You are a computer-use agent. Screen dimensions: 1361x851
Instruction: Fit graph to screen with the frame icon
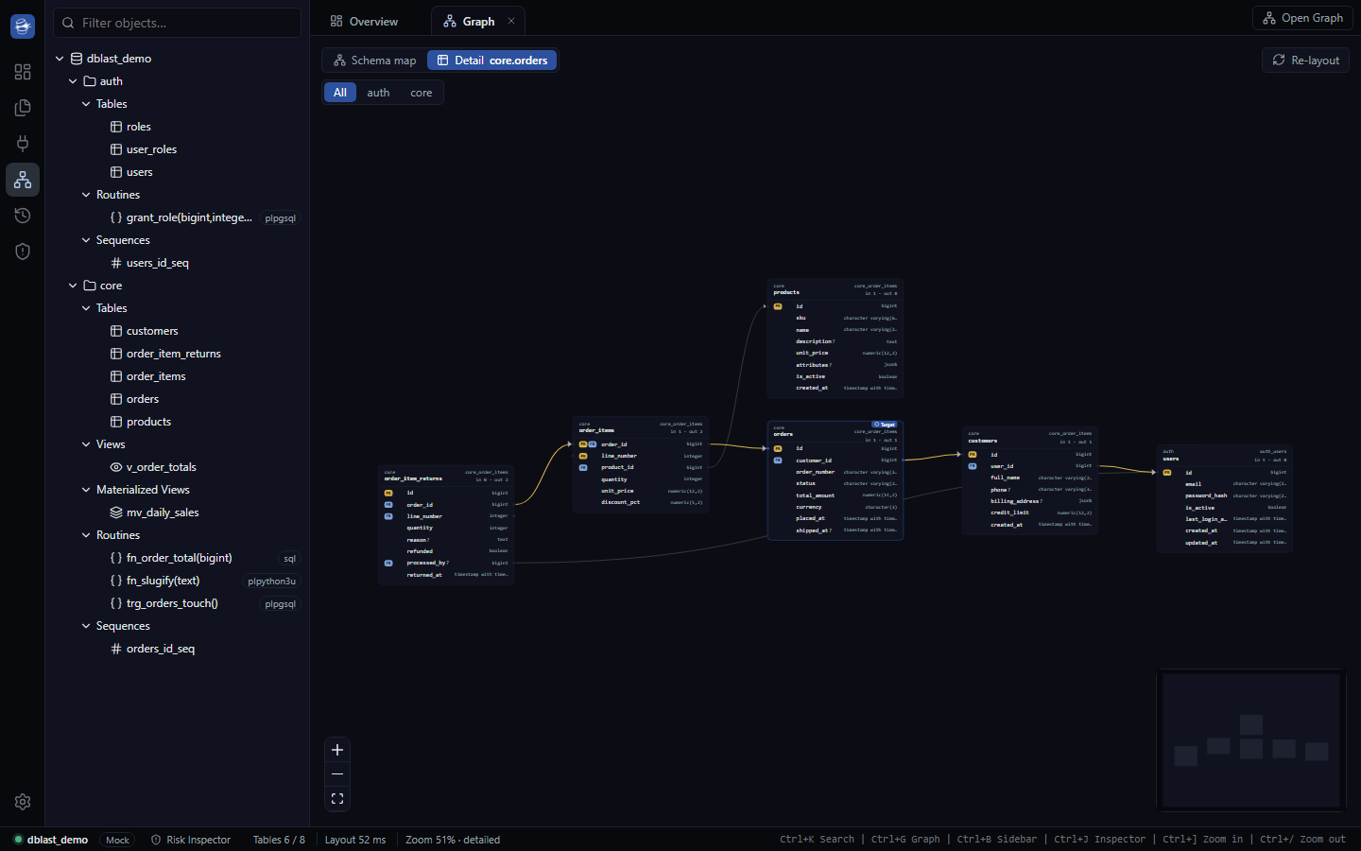tap(337, 799)
